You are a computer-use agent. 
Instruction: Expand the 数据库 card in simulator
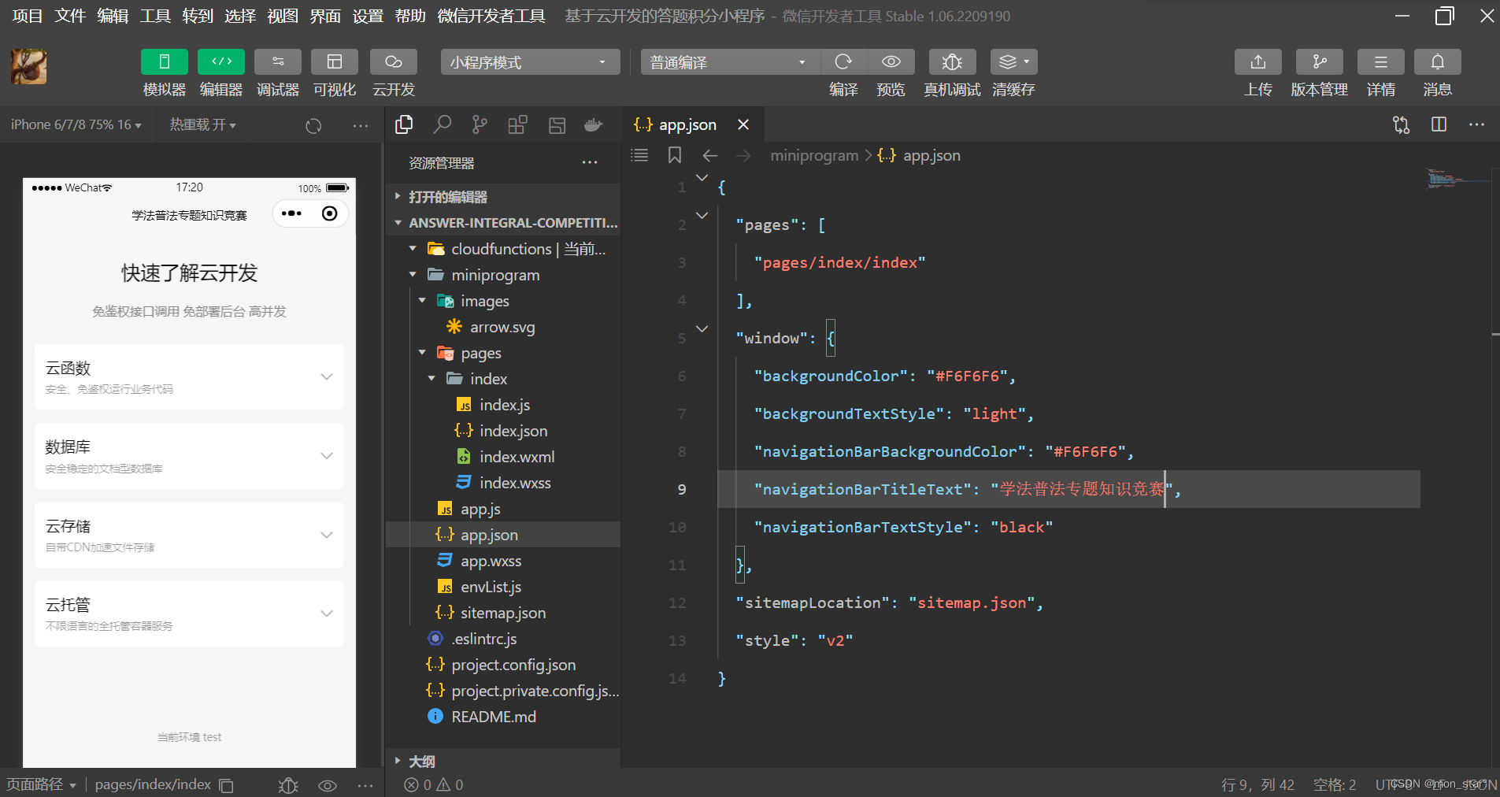189,456
